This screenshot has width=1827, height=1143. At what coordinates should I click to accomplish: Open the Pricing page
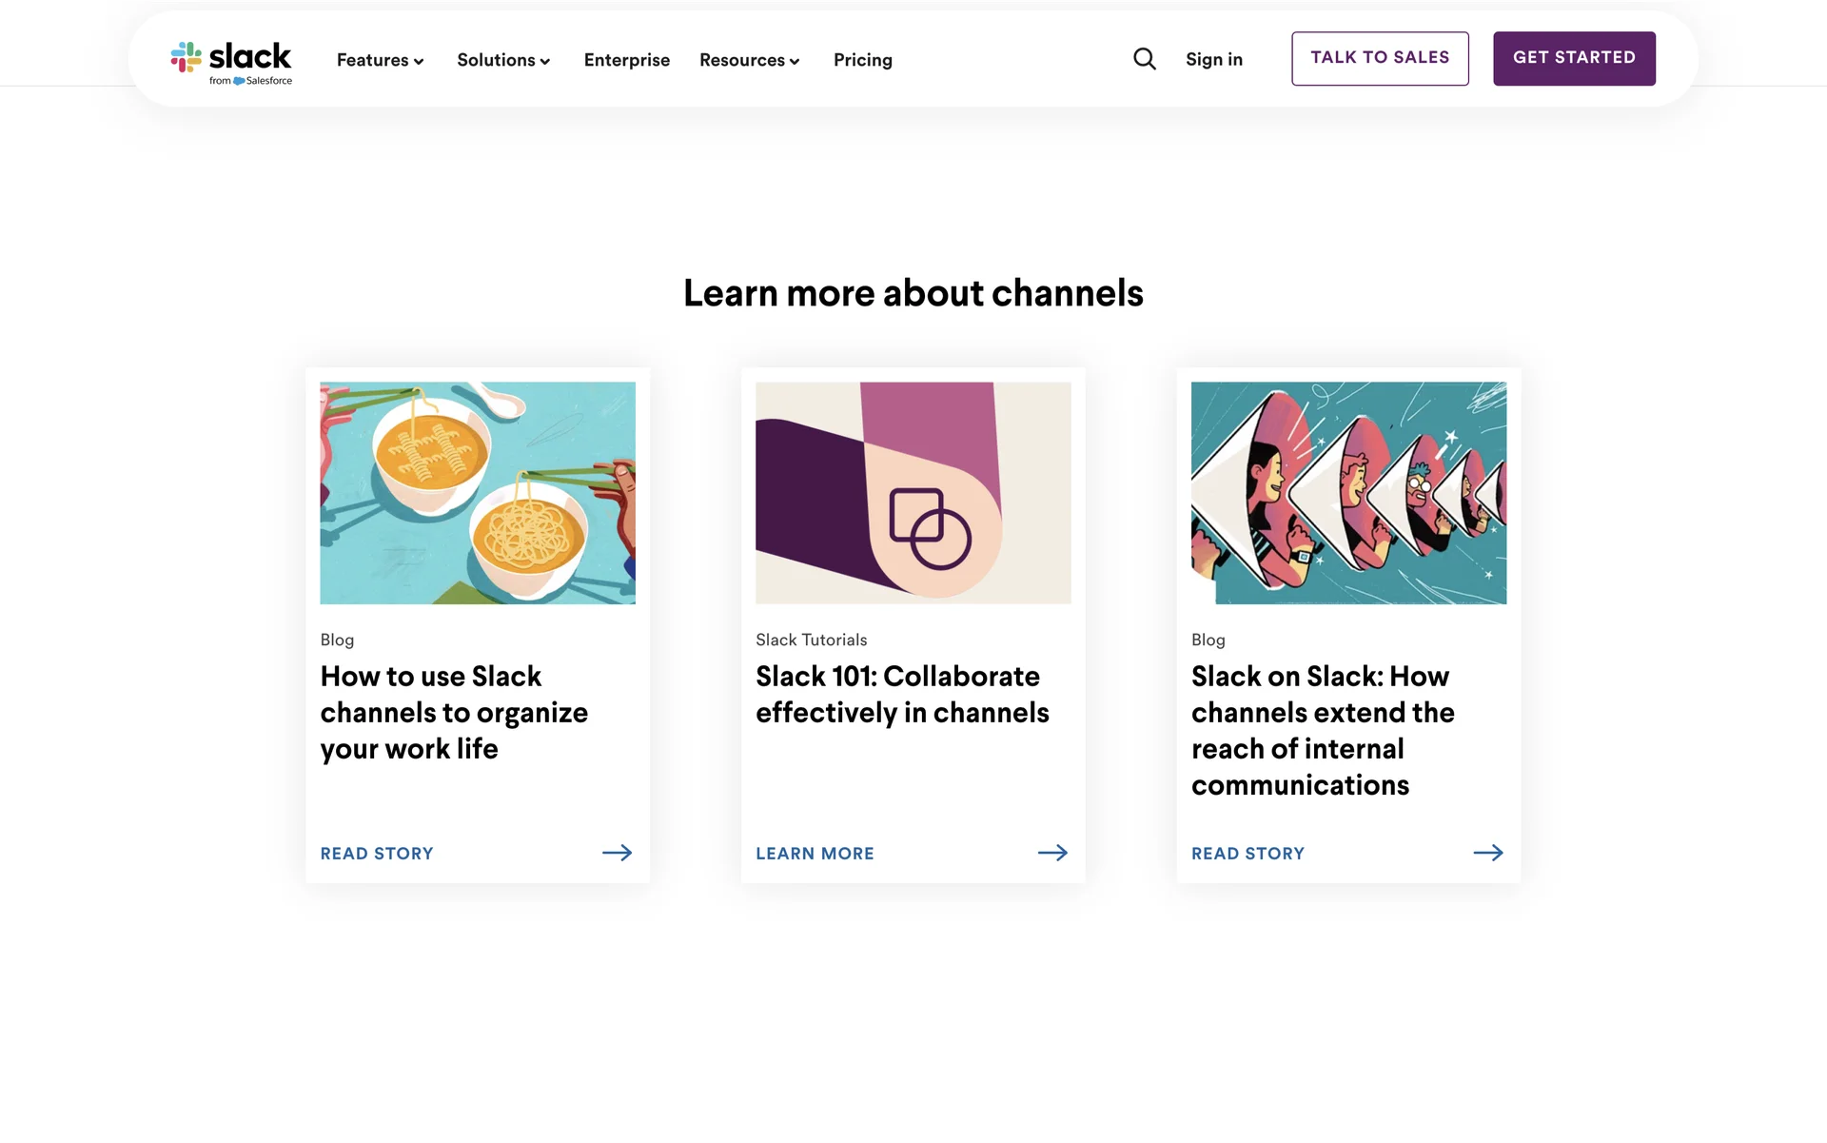tap(862, 60)
